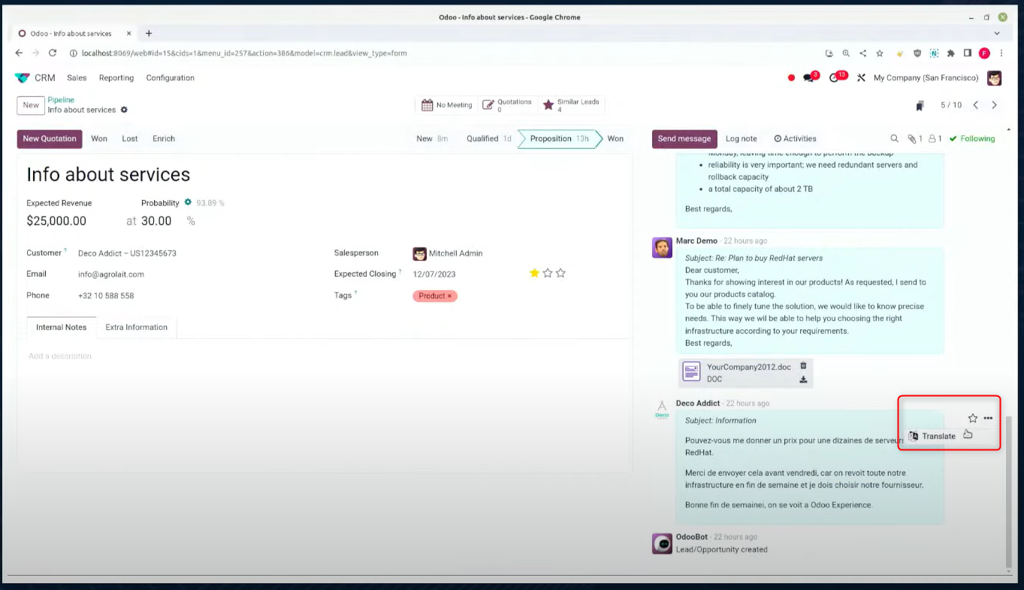Open the Discuss conversations icon with badge 3
Screen dimensions: 1024x590
(x=809, y=77)
